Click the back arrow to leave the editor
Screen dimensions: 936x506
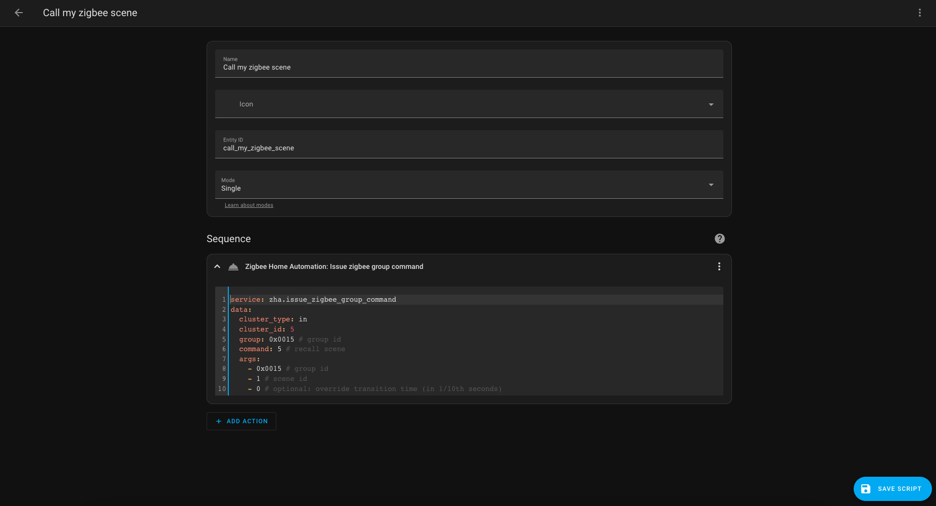tap(19, 13)
